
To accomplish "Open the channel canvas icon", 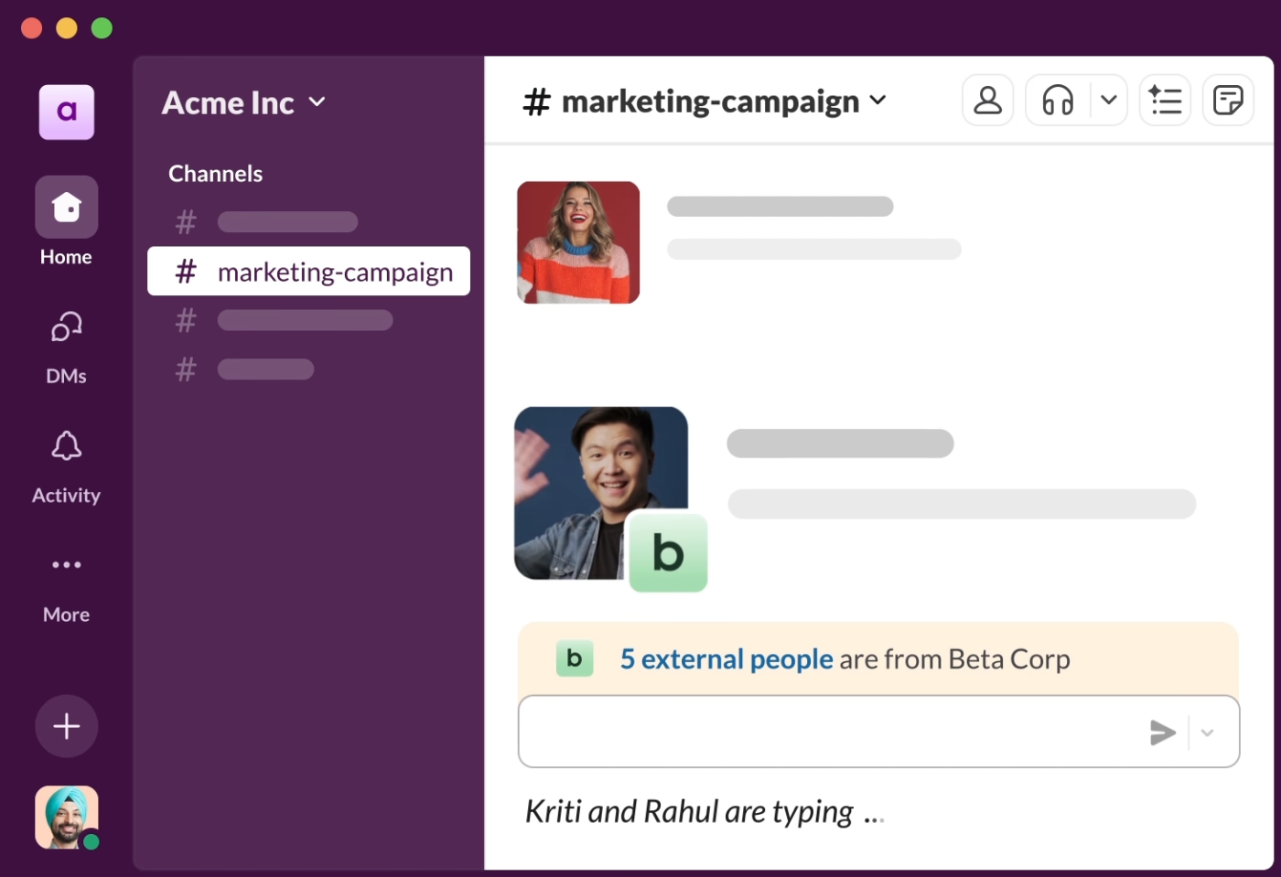I will click(x=1228, y=100).
